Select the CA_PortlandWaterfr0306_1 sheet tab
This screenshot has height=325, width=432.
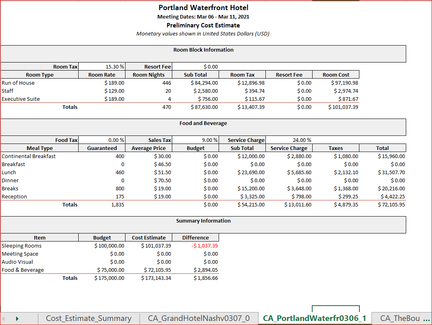click(x=314, y=318)
